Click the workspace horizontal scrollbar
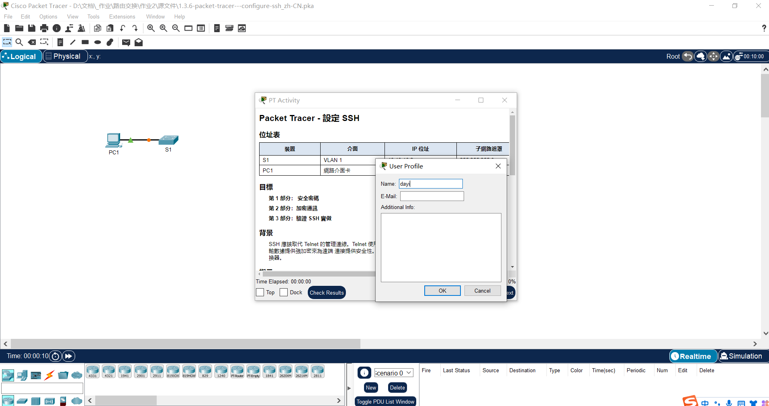 [186, 344]
